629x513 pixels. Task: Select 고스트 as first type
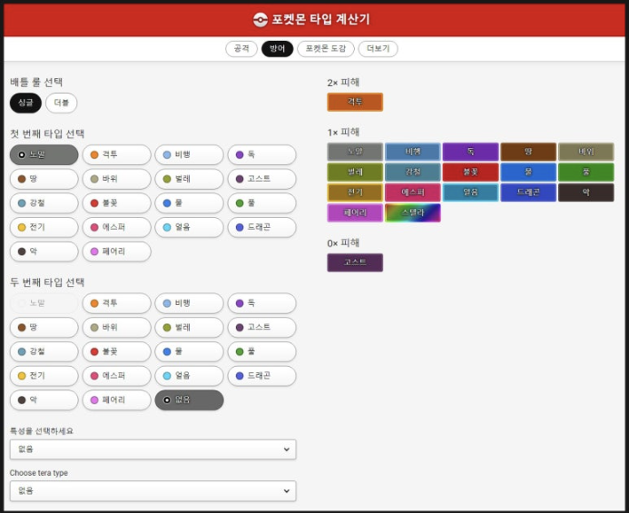pos(262,179)
